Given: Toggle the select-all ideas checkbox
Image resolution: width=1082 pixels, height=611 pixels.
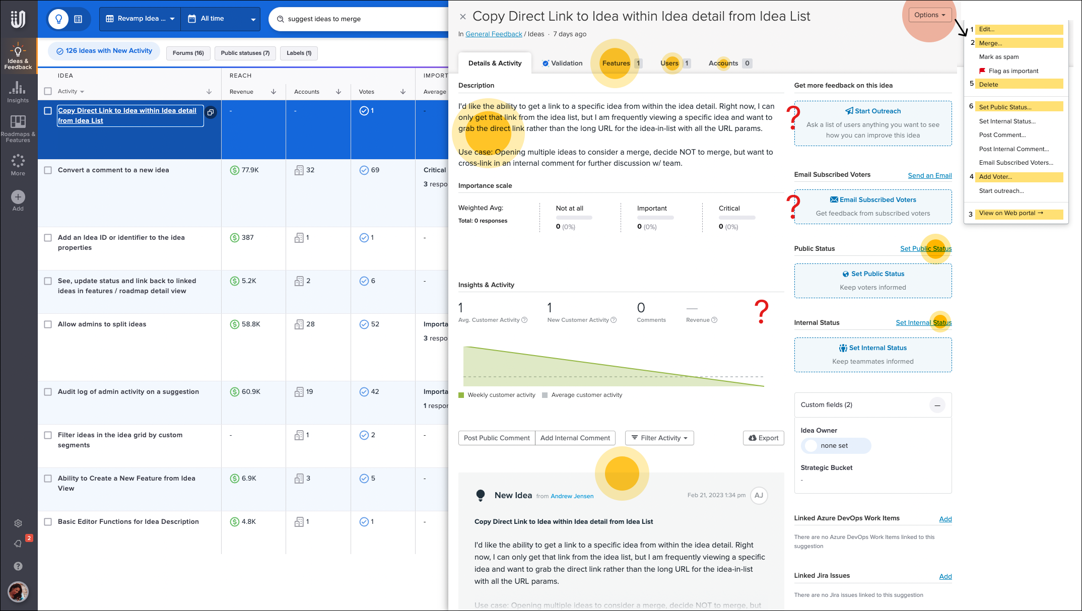Looking at the screenshot, I should (x=48, y=92).
